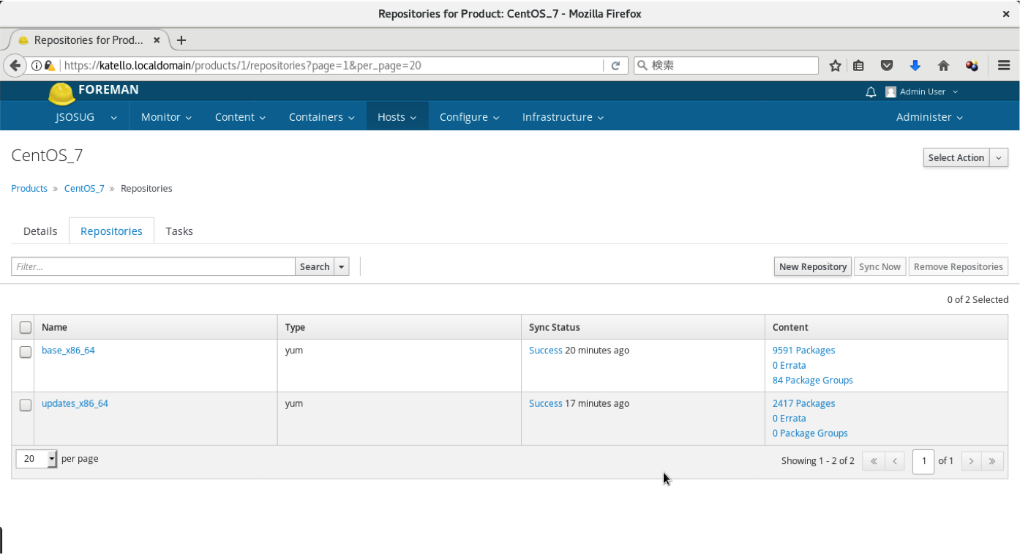
Task: Go to last page of results
Action: click(x=992, y=461)
